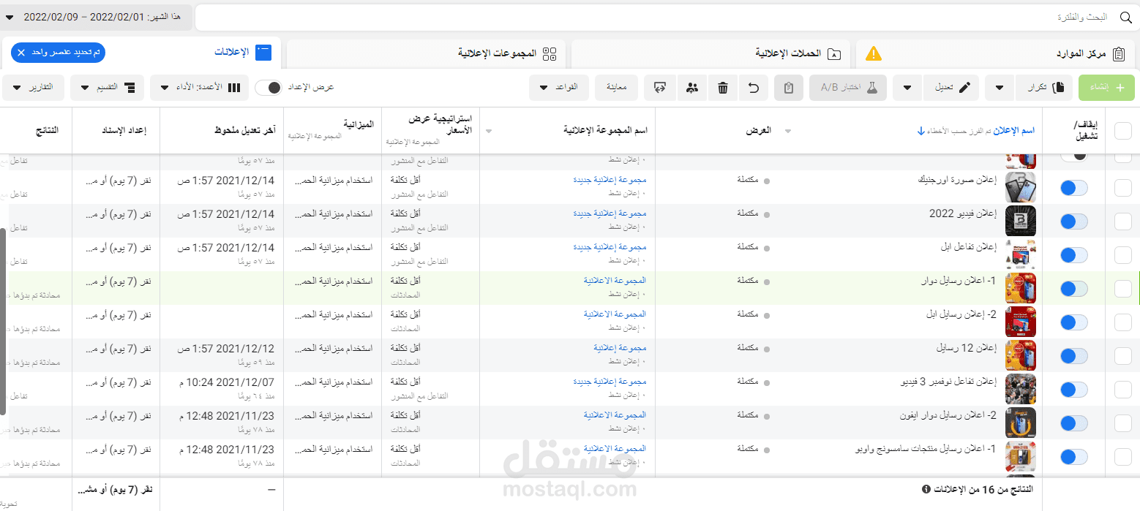This screenshot has height=511, width=1140.
Task: Select the تعديل pencil edit icon
Action: (951, 87)
